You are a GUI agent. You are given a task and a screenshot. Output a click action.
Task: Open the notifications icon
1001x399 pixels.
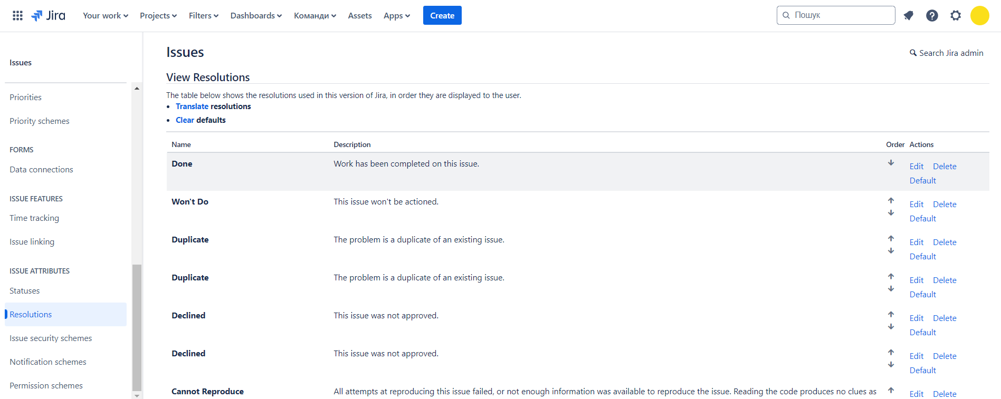point(908,15)
